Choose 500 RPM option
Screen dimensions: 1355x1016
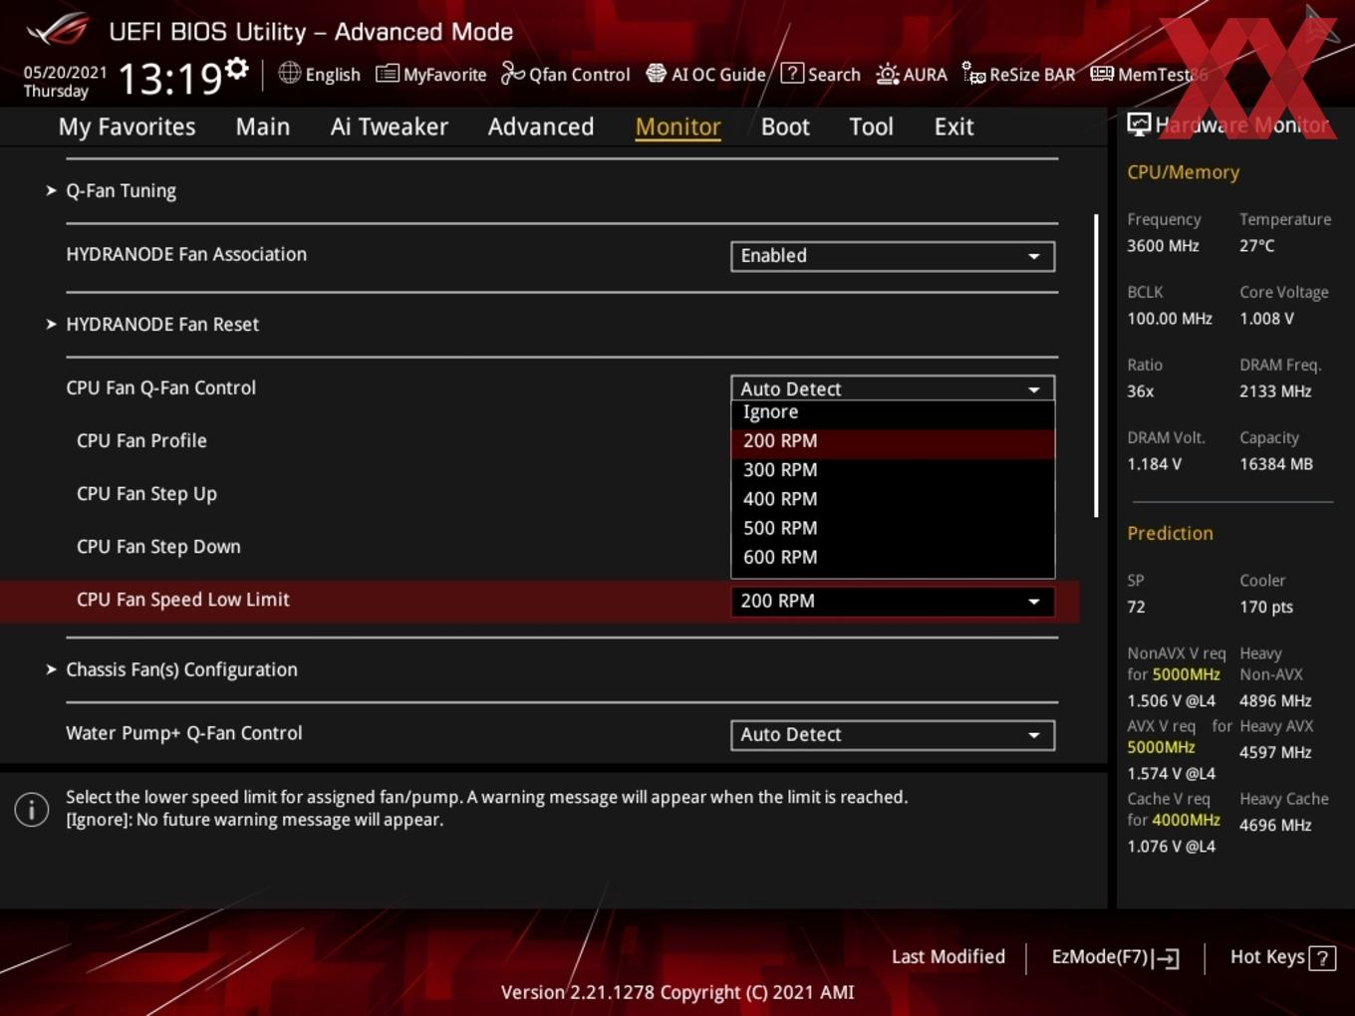(893, 528)
